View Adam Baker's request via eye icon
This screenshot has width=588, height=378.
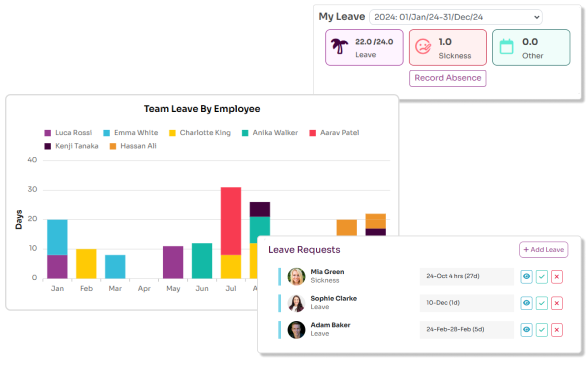526,330
